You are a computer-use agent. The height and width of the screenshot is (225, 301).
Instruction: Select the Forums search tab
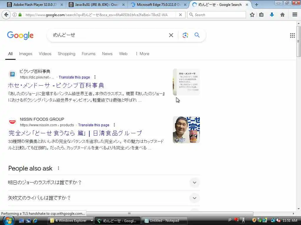point(88,54)
